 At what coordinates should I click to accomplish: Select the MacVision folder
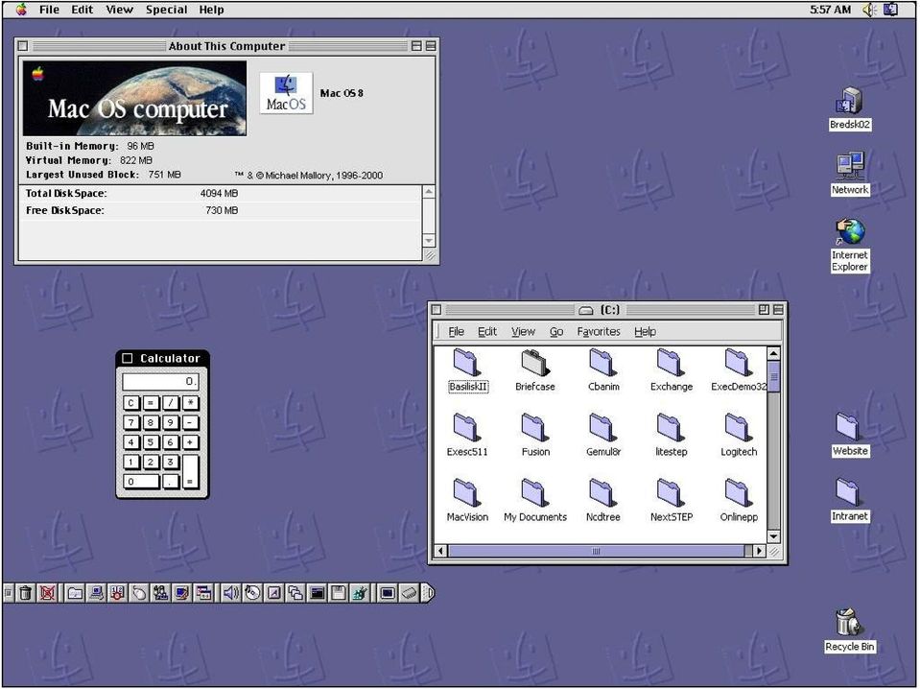tap(467, 500)
